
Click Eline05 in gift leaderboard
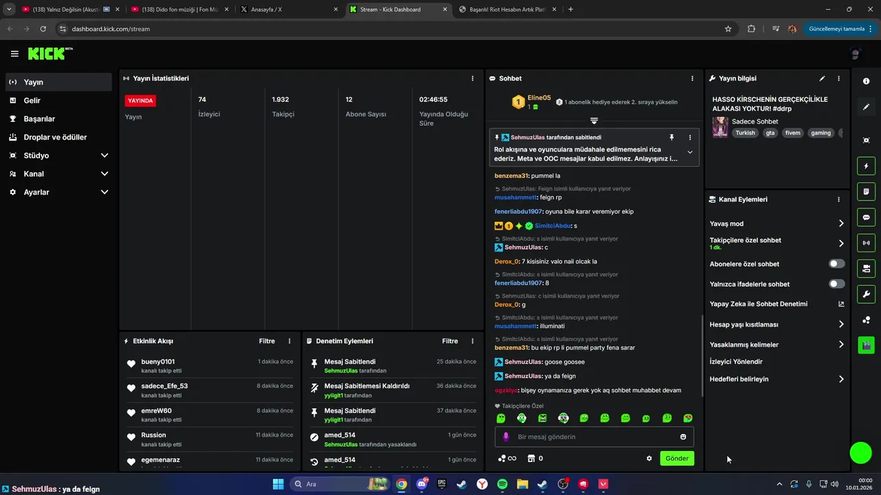click(x=539, y=98)
